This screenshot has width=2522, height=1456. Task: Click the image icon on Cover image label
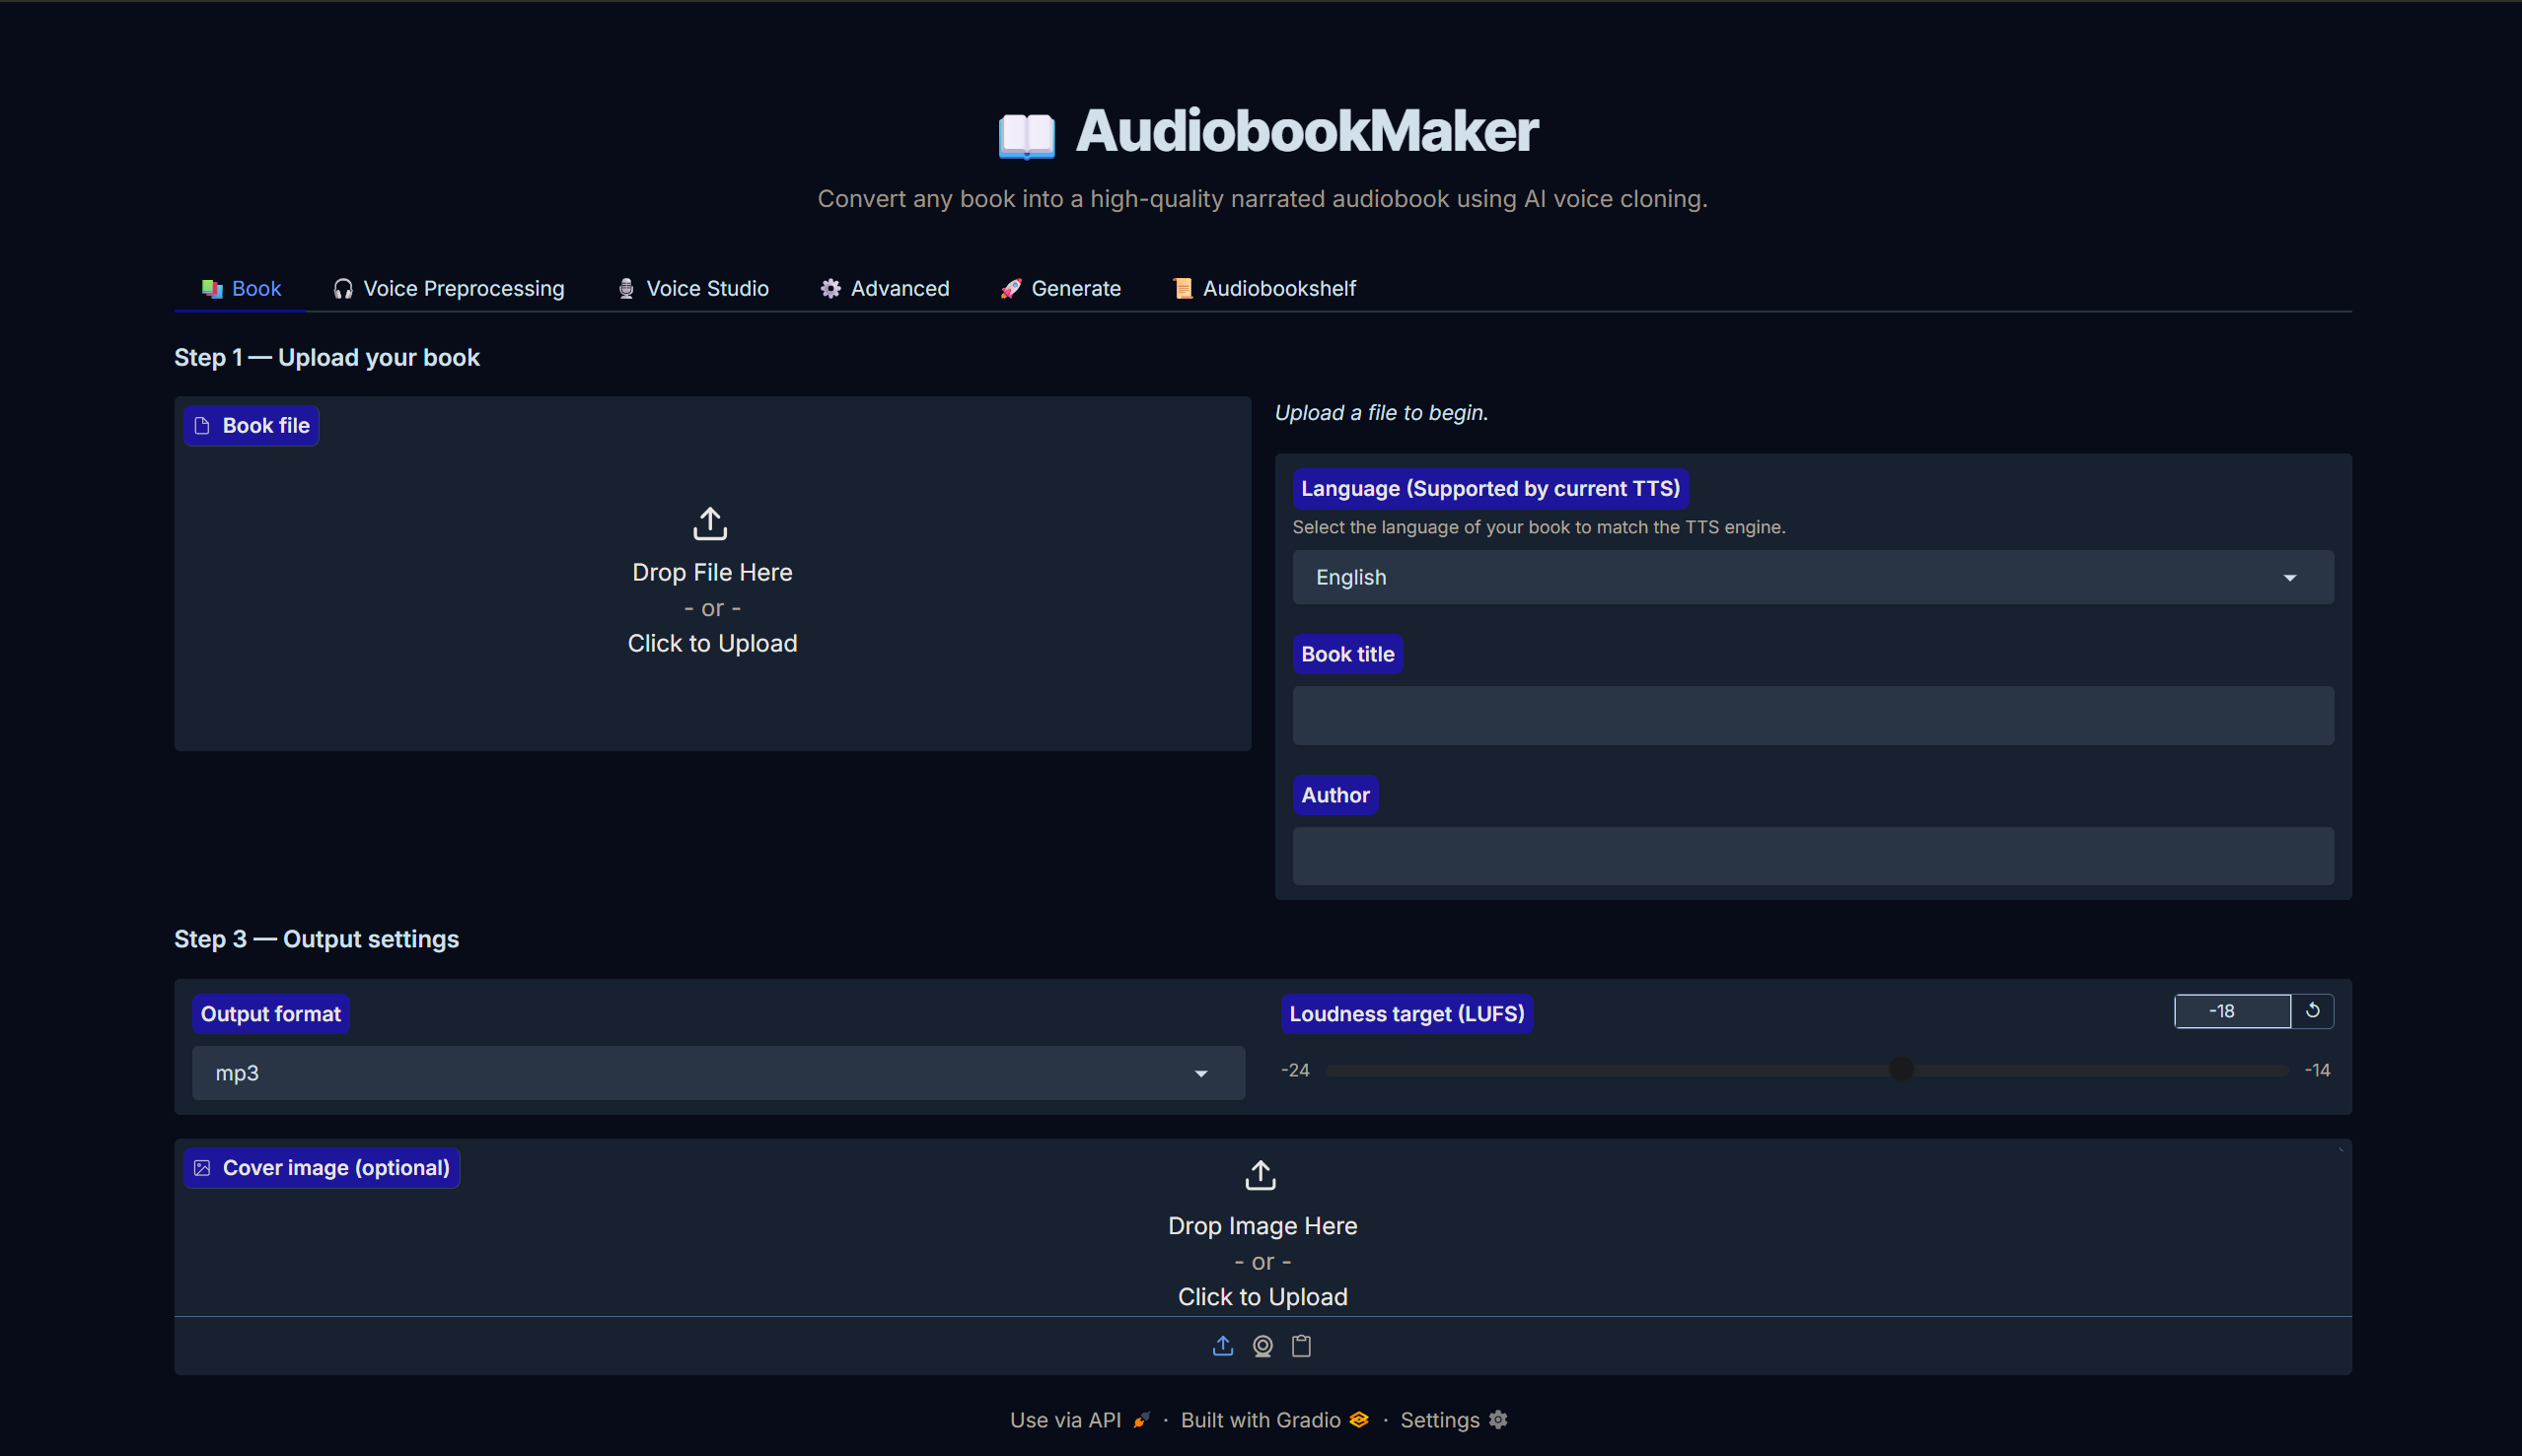[202, 1168]
